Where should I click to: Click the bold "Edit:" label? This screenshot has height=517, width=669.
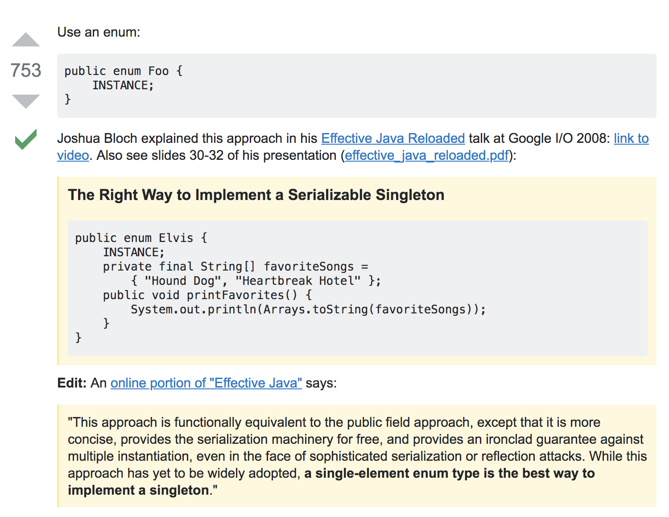point(72,383)
